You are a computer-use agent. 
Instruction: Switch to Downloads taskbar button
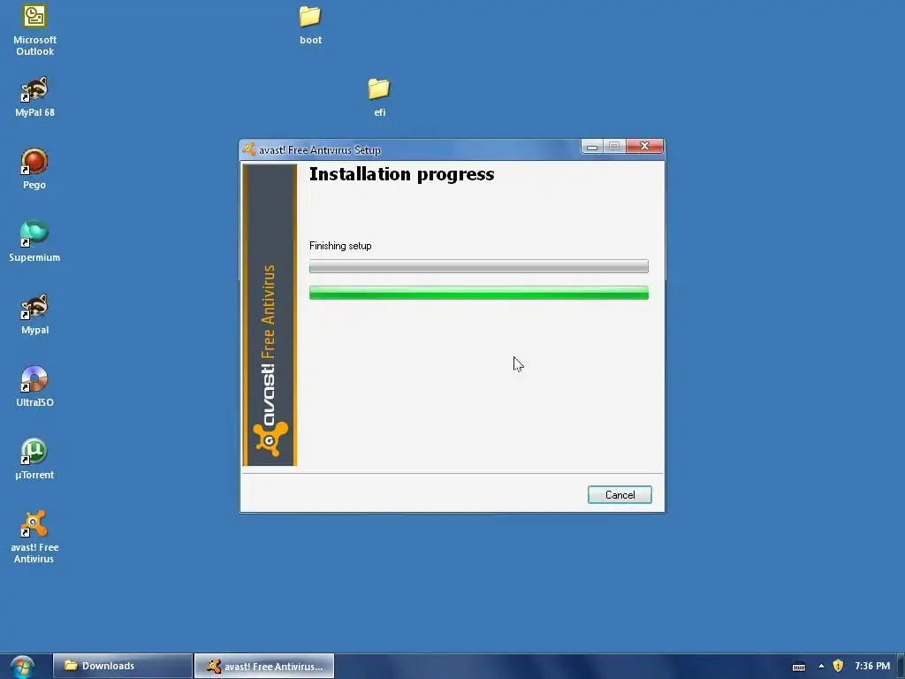pyautogui.click(x=122, y=667)
